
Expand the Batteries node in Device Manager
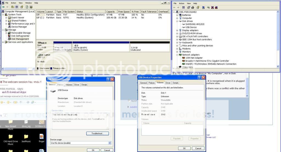177,15
